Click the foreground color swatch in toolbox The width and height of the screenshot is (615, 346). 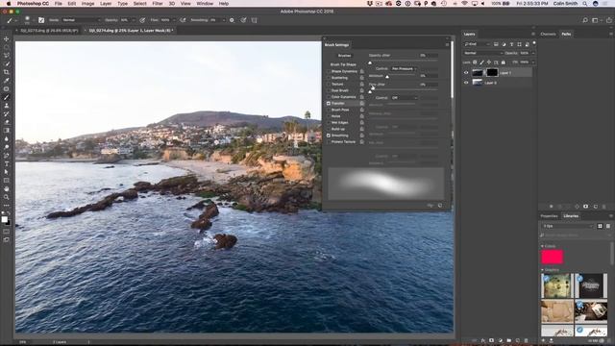click(x=4, y=219)
